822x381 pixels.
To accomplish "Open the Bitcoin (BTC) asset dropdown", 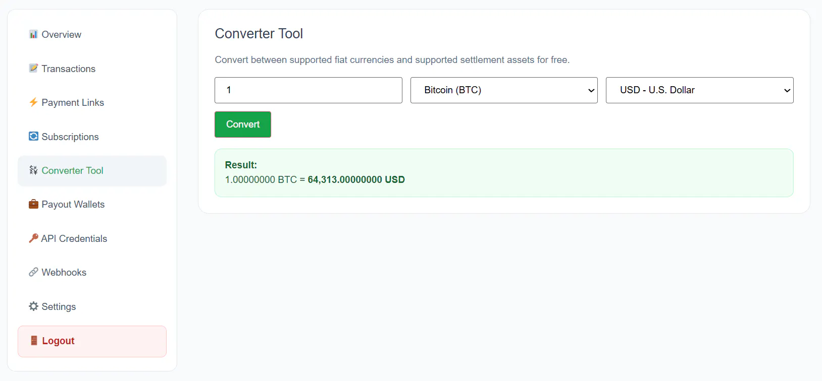I will [504, 90].
